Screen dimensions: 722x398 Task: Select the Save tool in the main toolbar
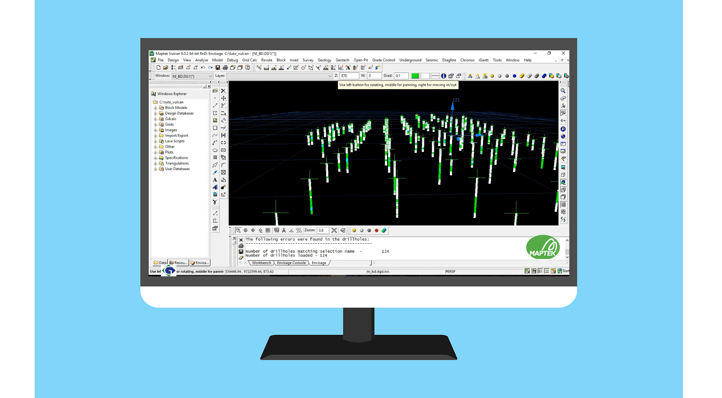[218, 68]
